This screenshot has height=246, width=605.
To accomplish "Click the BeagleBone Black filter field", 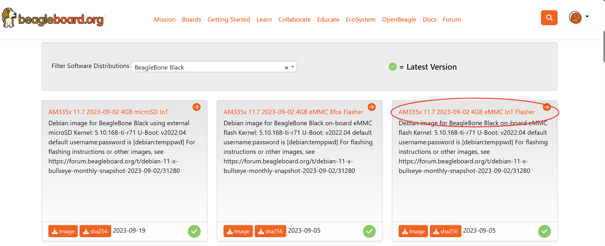I will click(214, 67).
